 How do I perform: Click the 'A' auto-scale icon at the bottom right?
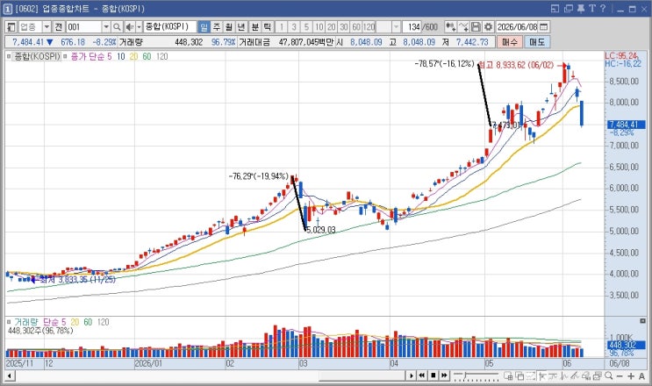pos(642,376)
